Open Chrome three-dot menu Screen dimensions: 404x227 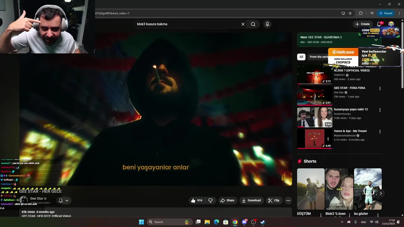tap(399, 13)
